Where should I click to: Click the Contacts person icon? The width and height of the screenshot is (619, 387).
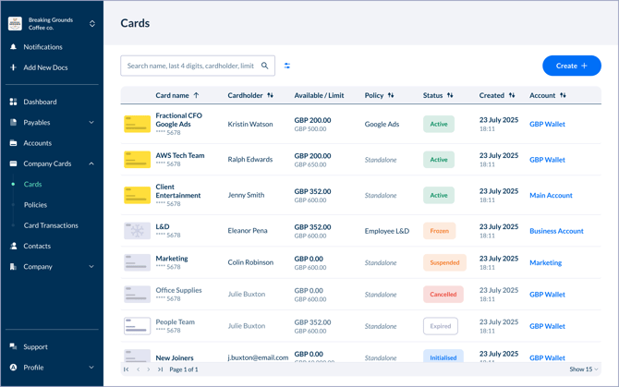13,246
